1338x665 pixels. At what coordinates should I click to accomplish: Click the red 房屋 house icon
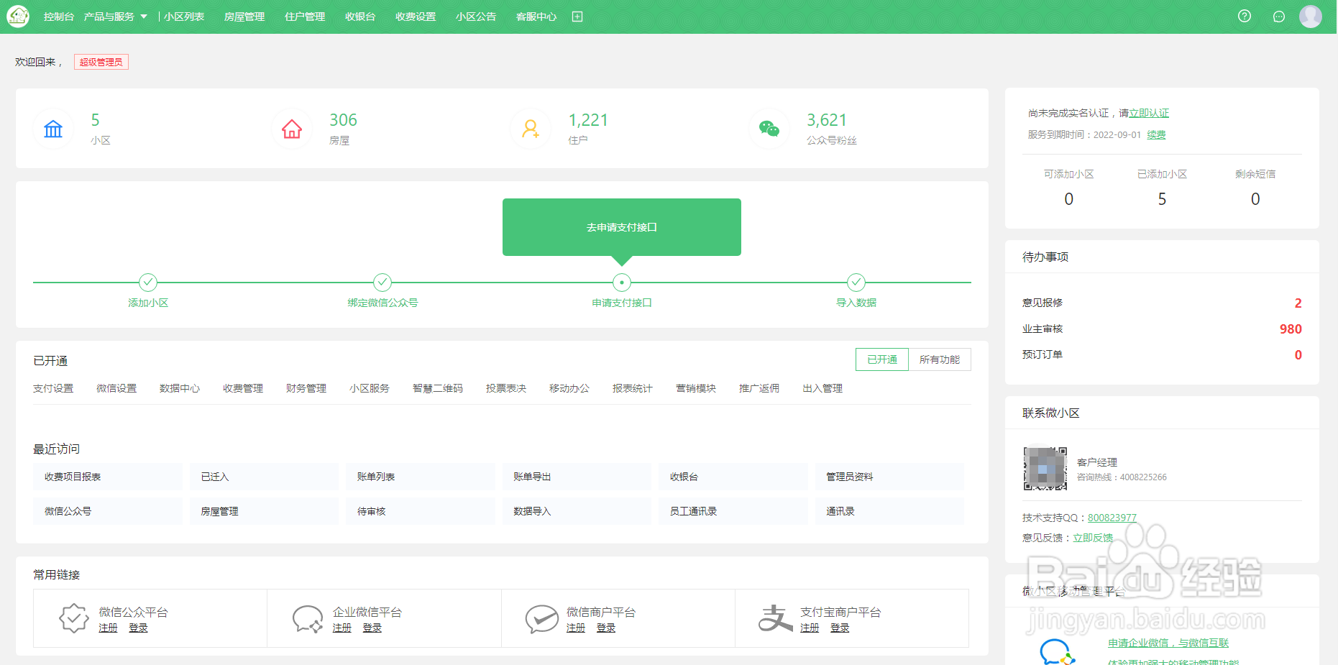click(292, 129)
